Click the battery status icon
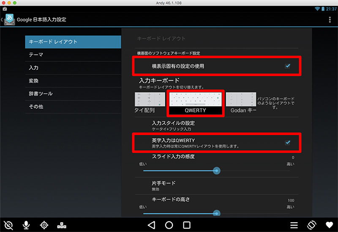 tap(323, 9)
